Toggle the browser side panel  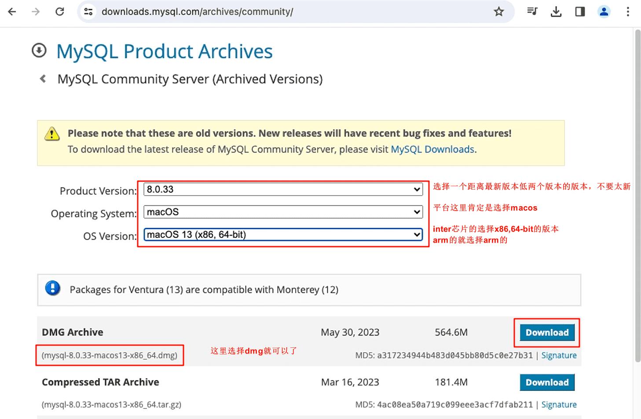coord(580,11)
